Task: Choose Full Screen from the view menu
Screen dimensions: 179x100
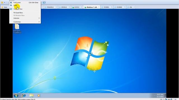Action: coord(25,2)
